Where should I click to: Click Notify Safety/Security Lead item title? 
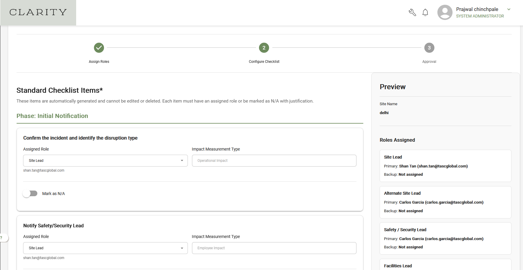pyautogui.click(x=53, y=226)
